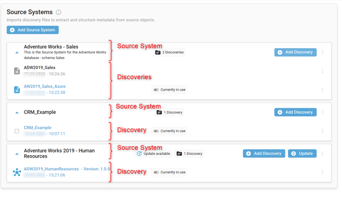
Task: Tick the CRM_Example discovery checkbox
Action: (x=17, y=131)
